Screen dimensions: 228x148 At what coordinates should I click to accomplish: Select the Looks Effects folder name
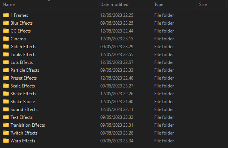pos(24,55)
